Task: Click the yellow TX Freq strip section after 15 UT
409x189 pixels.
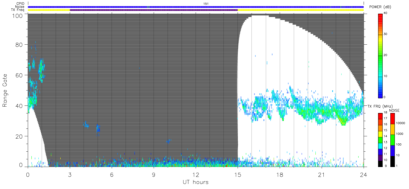Action: coord(301,10)
